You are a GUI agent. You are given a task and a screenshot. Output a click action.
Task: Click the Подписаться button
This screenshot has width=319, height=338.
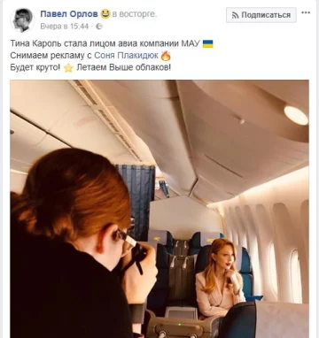(x=261, y=15)
